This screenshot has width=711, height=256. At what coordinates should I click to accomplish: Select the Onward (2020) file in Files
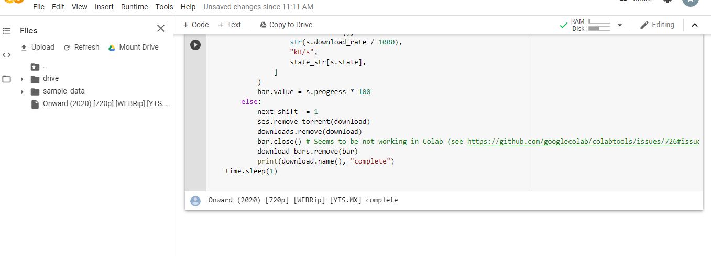(105, 104)
